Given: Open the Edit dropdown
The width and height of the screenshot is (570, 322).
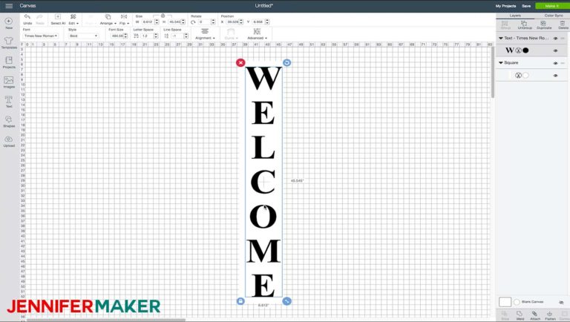Looking at the screenshot, I should coord(73,19).
